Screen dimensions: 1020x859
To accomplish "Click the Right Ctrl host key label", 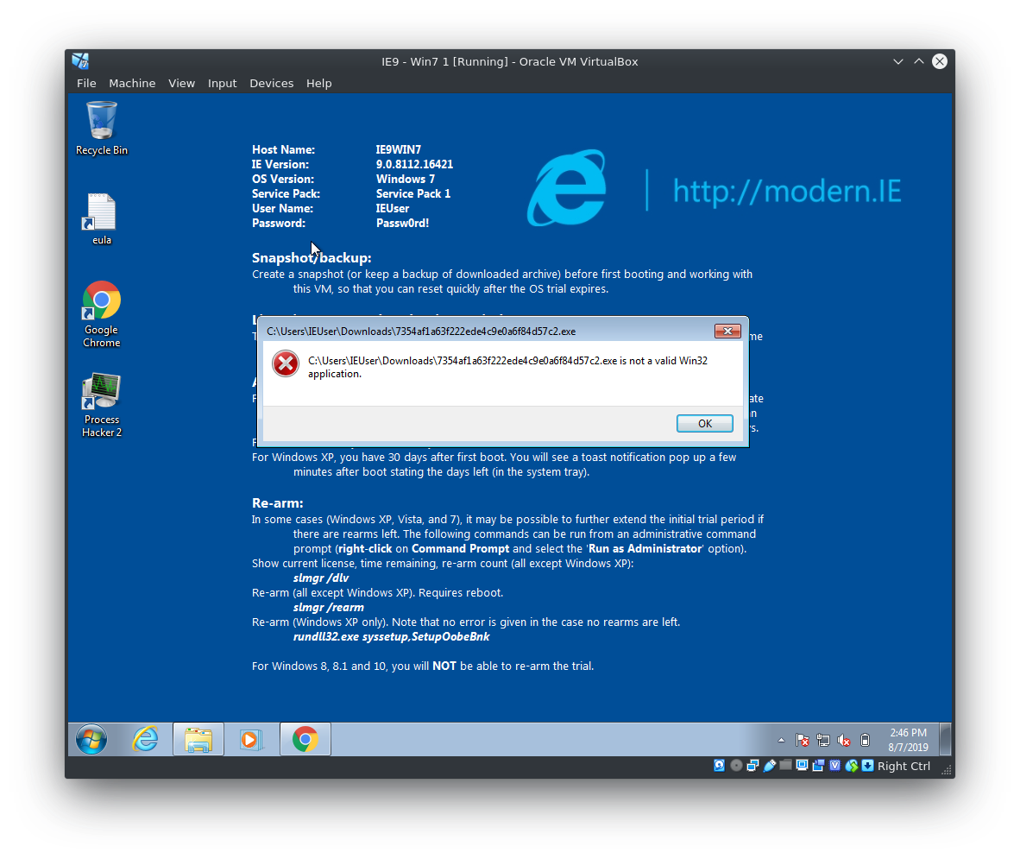I will pos(904,767).
